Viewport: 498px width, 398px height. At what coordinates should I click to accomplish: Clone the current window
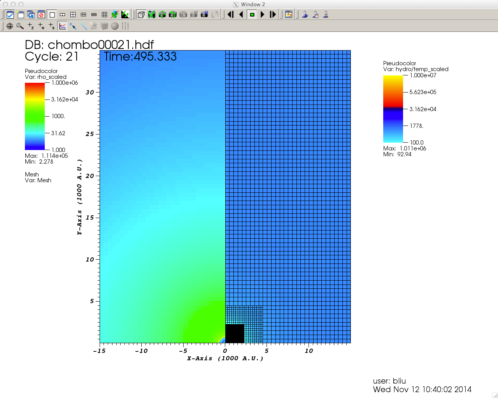click(31, 15)
